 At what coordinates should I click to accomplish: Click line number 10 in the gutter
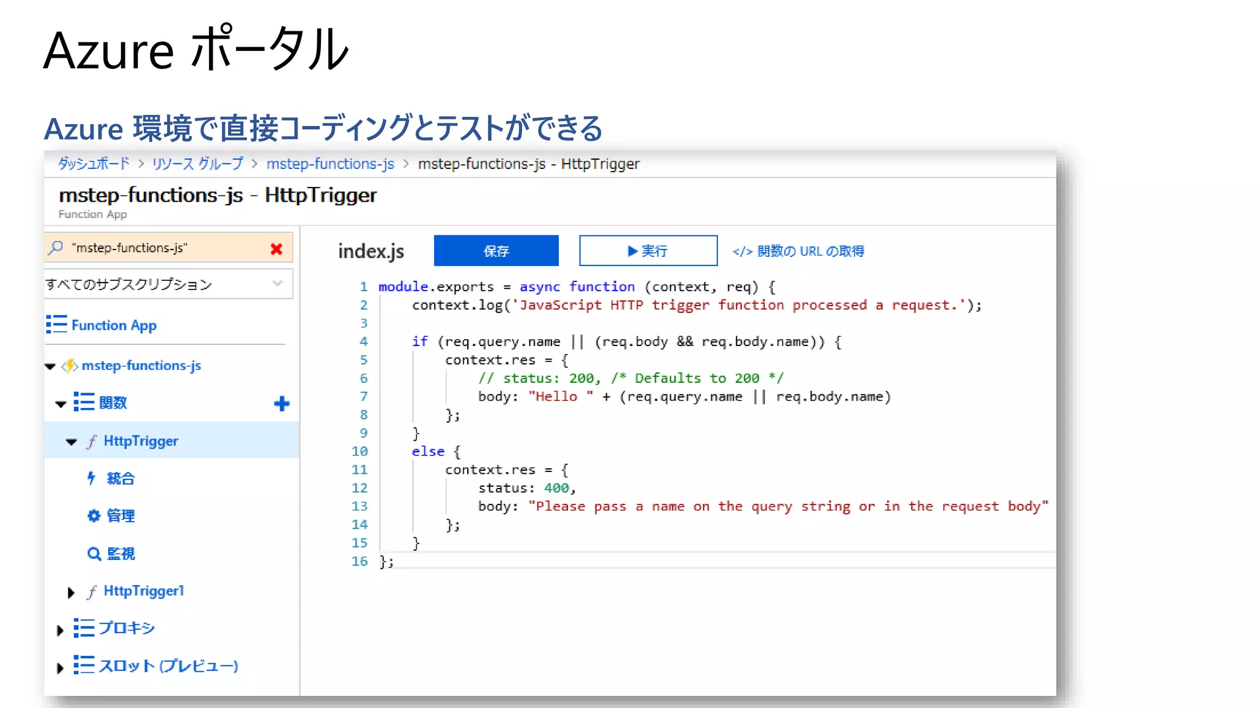(x=360, y=452)
